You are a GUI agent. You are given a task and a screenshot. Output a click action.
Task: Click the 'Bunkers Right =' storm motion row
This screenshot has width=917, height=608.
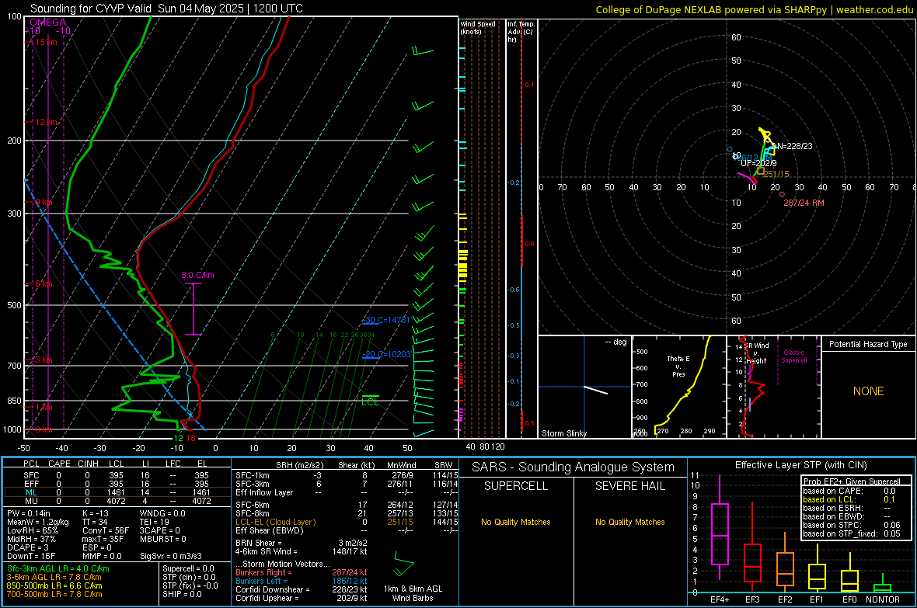pos(302,572)
